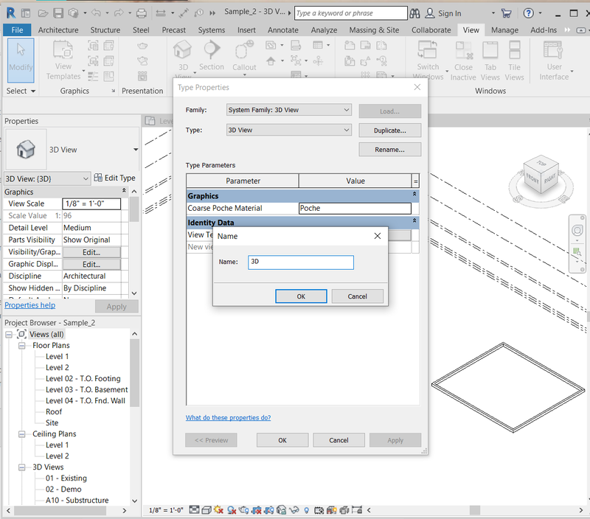This screenshot has width=590, height=519.
Task: Collapse the Floor Plans tree node
Action: click(21, 345)
